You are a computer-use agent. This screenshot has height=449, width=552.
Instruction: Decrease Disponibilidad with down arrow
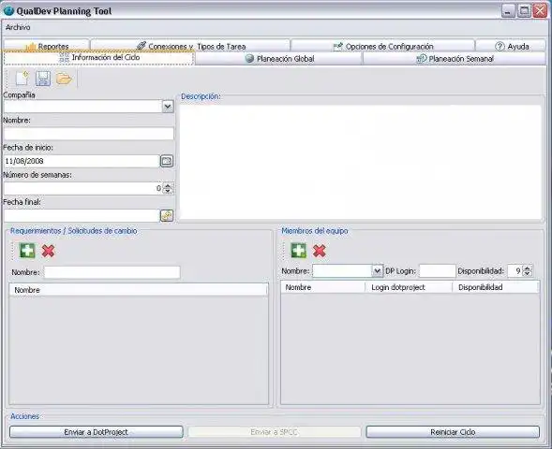coord(527,273)
